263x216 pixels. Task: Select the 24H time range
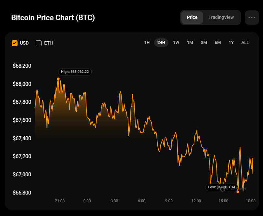161,43
